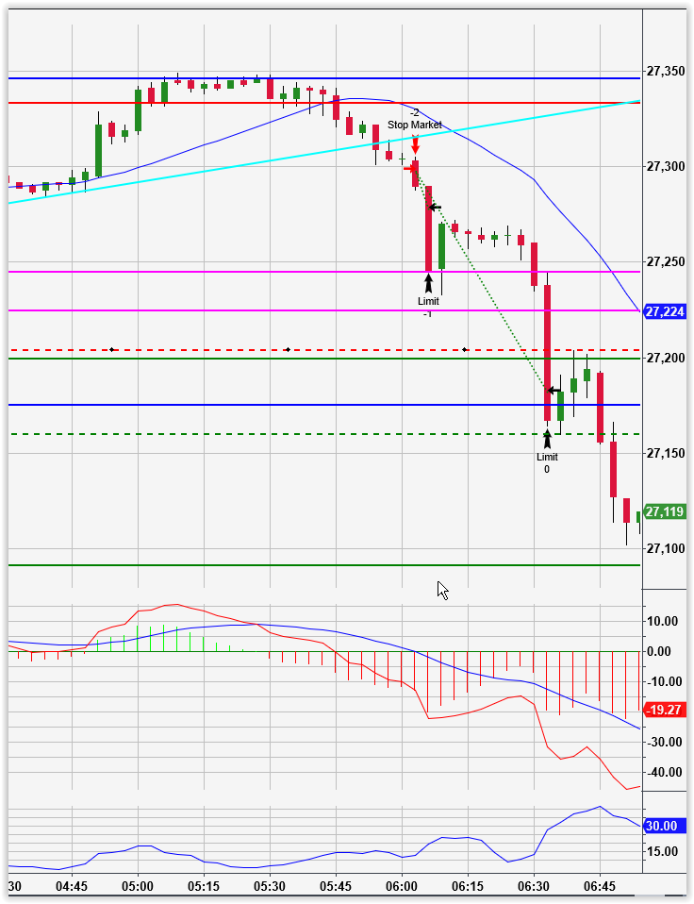Click the blue 30.00 indicator value marker
This screenshot has height=904, width=694.
(665, 826)
